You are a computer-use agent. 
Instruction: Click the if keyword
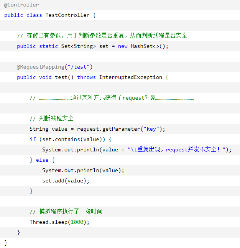click(x=33, y=140)
